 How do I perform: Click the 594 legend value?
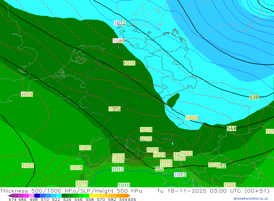(x=123, y=199)
